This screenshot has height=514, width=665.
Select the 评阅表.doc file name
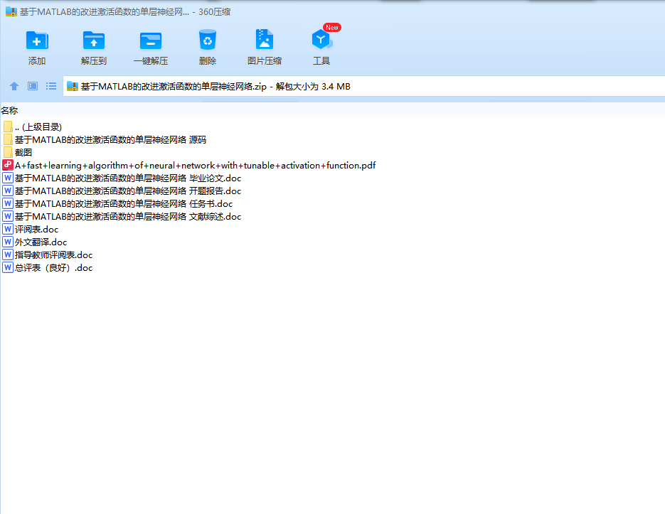click(36, 230)
